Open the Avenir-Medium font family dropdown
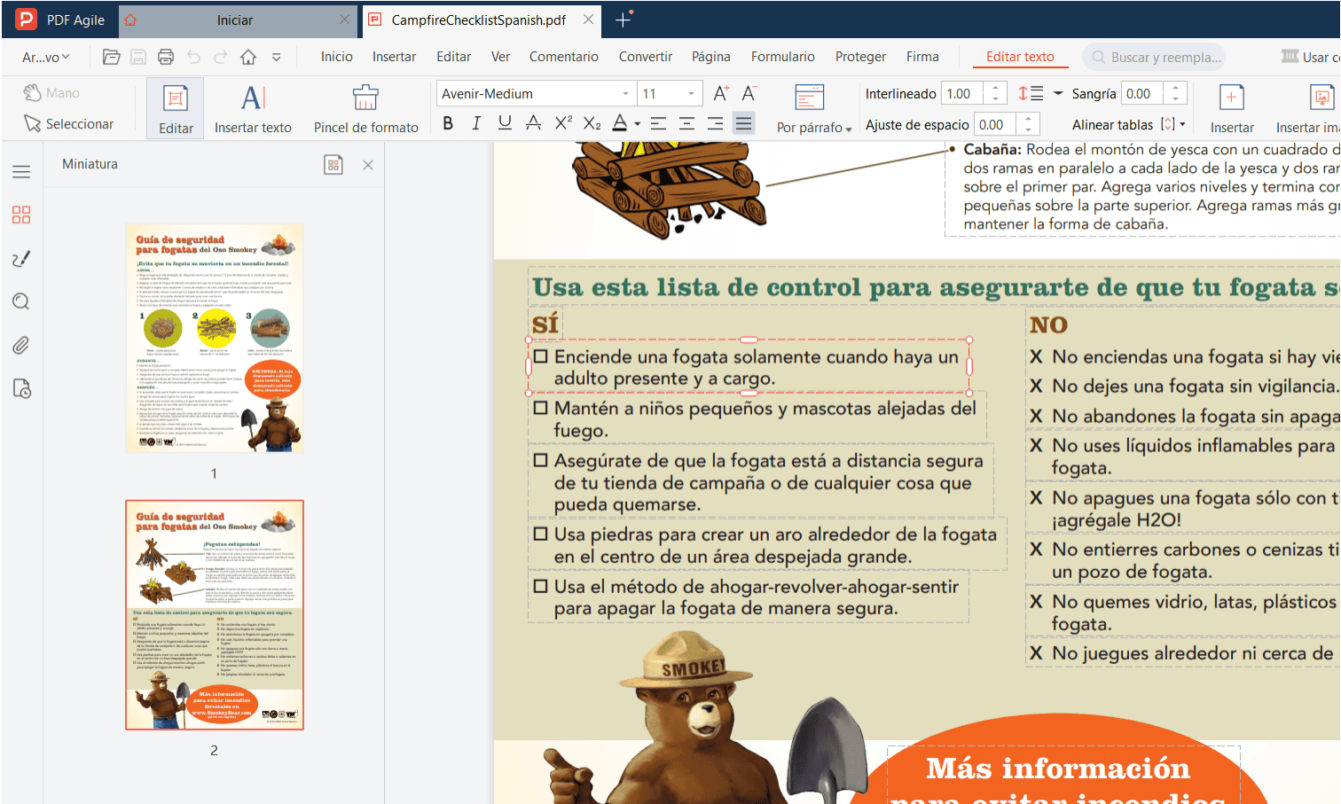 click(624, 93)
